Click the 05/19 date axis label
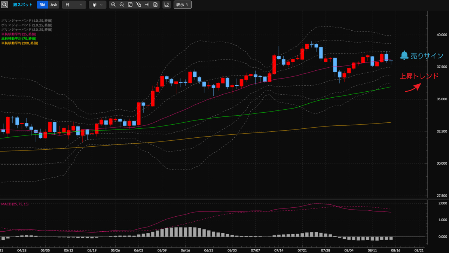Viewport: 449px width, 253px height. coord(92,250)
